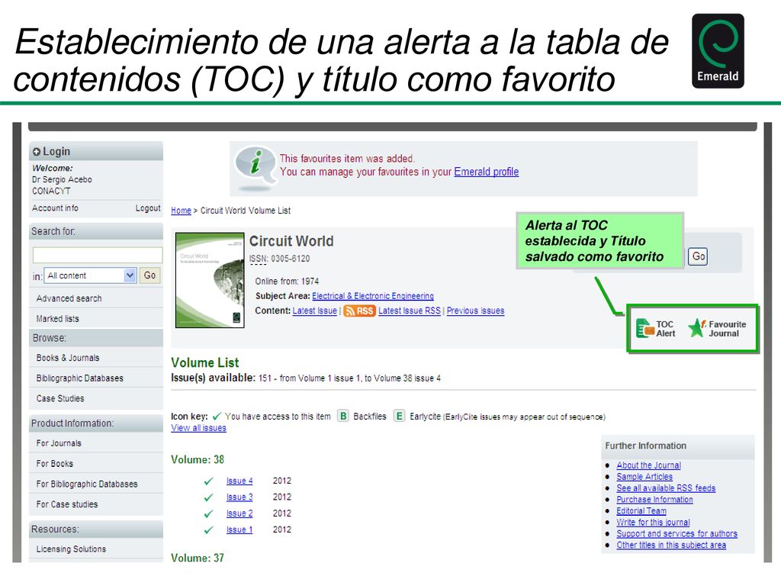Click the Earlycite E icon

point(399,416)
